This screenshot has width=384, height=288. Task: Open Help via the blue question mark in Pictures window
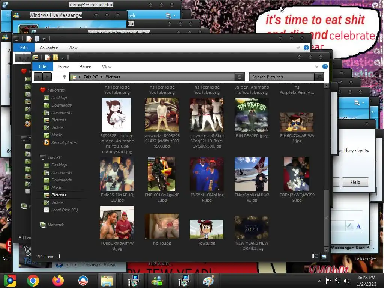[x=325, y=66]
